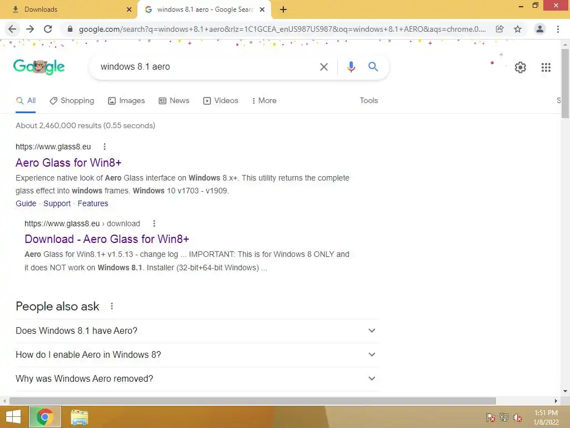Viewport: 570px width, 428px height.
Task: Open People also ask options menu
Action: 112,307
